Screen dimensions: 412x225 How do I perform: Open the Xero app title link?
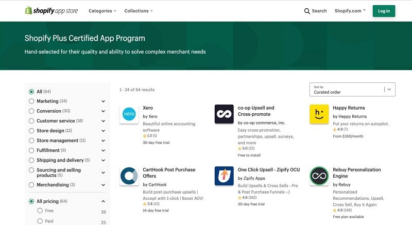pyautogui.click(x=148, y=108)
